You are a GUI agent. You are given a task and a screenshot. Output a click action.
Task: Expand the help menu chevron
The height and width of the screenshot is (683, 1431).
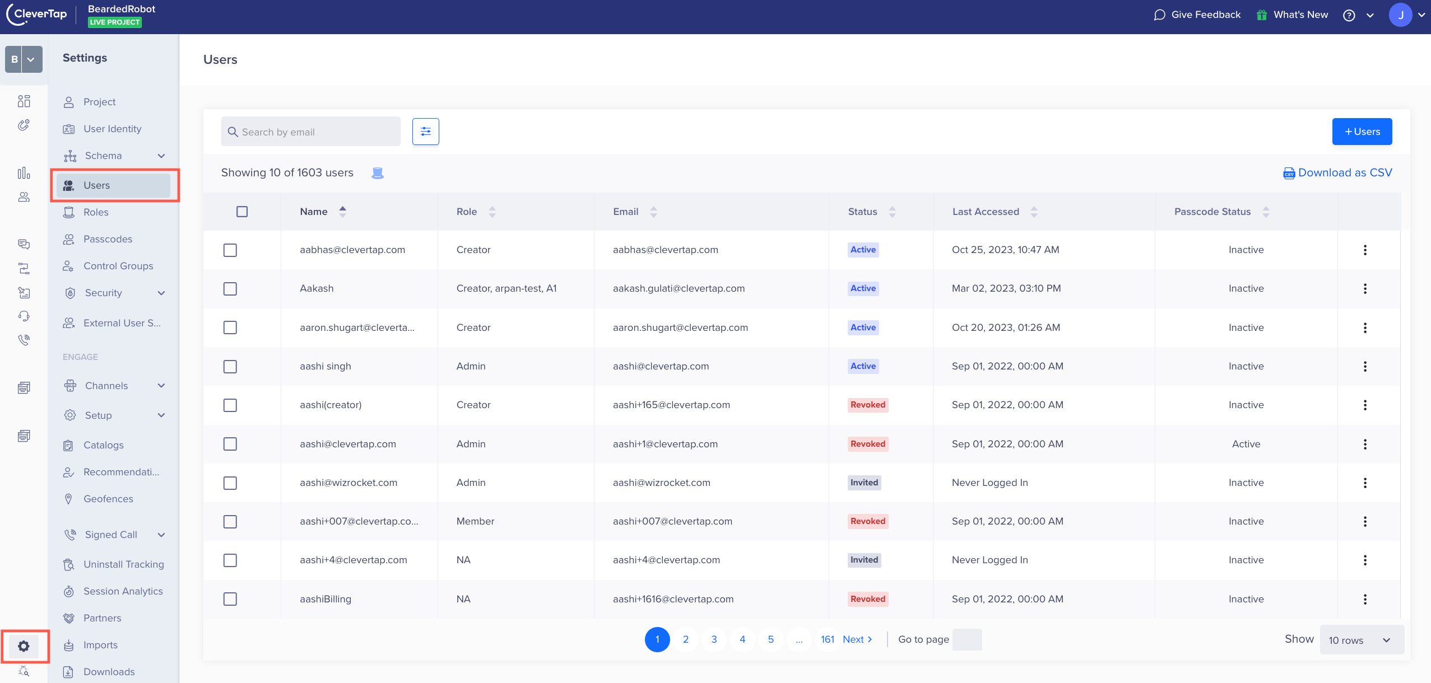(x=1370, y=15)
